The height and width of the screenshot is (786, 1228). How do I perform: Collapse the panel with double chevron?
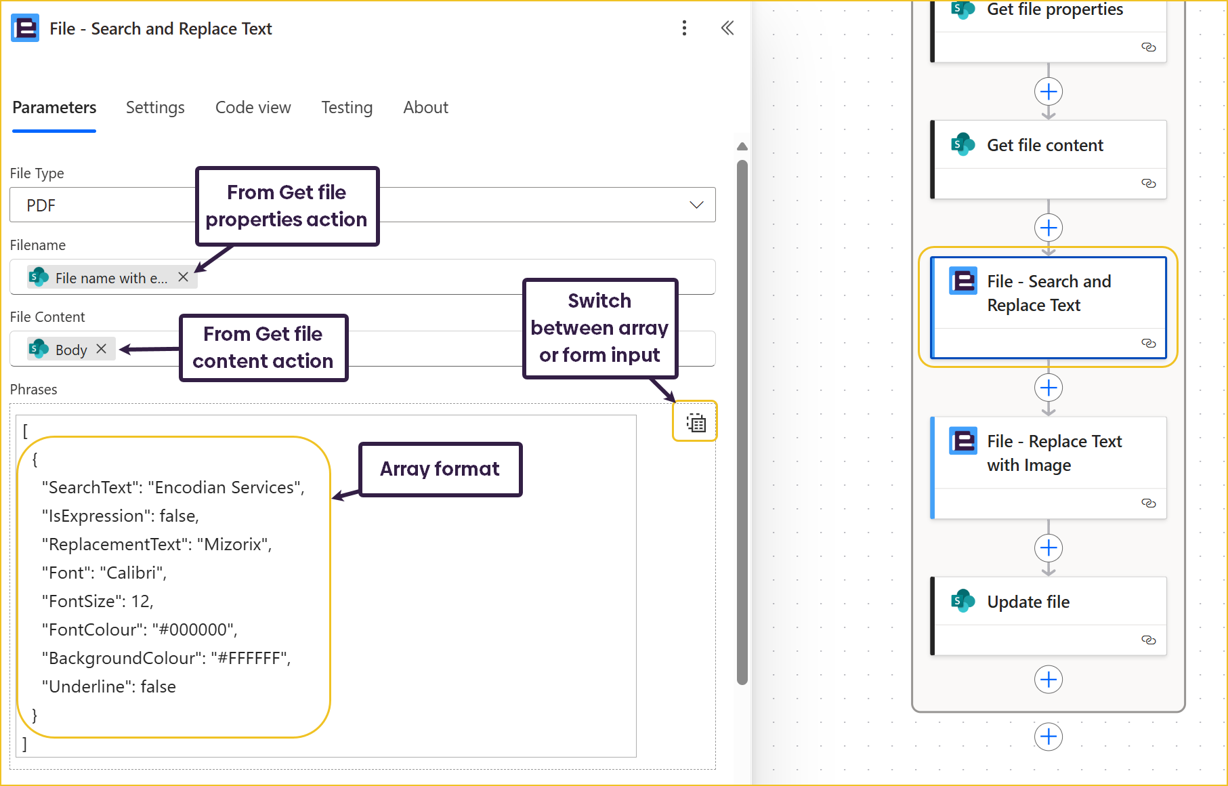(727, 28)
